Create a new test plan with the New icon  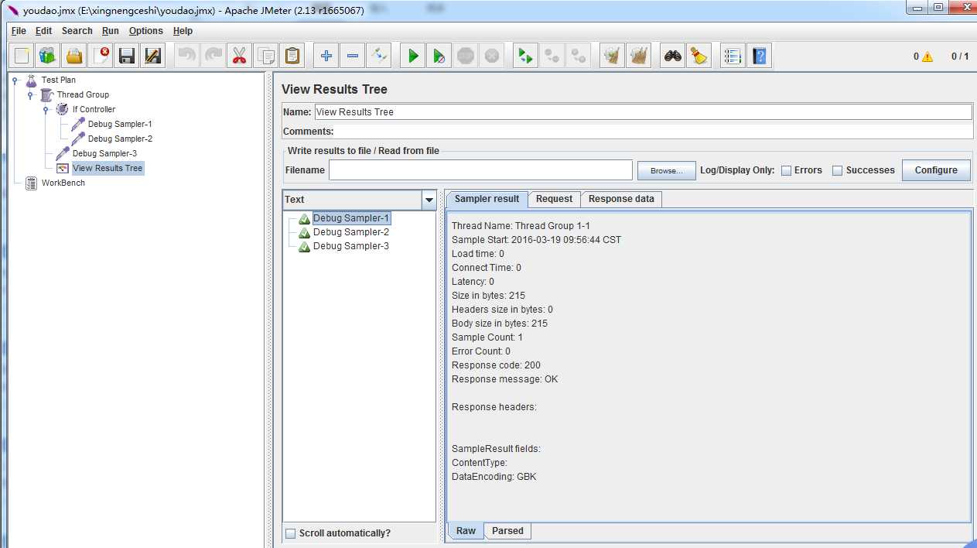pos(22,56)
